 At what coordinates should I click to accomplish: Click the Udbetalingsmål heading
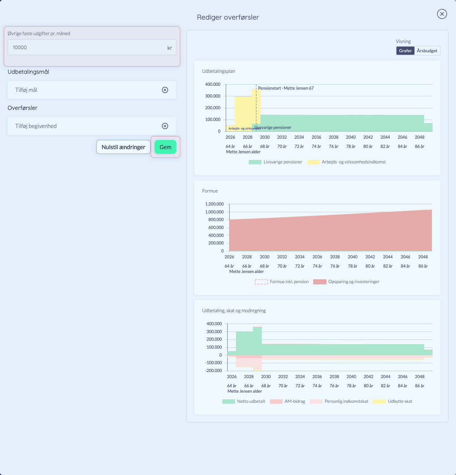pyautogui.click(x=28, y=72)
